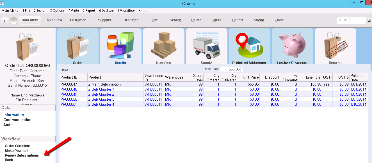Click the Write toolbar button

(217, 20)
